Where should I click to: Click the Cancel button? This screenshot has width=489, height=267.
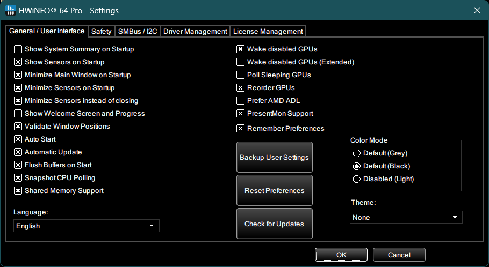point(399,255)
